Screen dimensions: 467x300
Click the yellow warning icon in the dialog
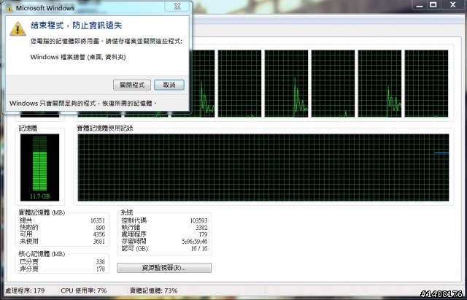[x=18, y=29]
